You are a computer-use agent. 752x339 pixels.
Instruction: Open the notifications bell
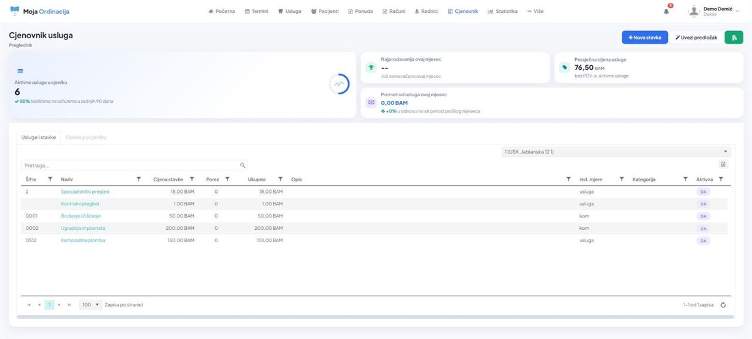pyautogui.click(x=666, y=11)
